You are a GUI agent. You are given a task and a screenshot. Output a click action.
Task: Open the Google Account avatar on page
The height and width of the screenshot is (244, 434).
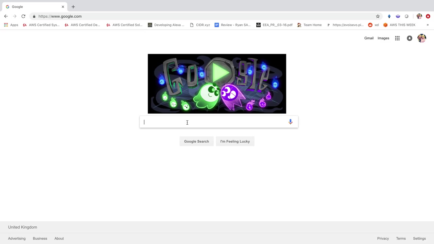(422, 38)
